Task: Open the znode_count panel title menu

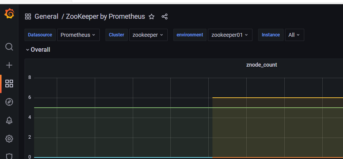Action: coord(261,65)
